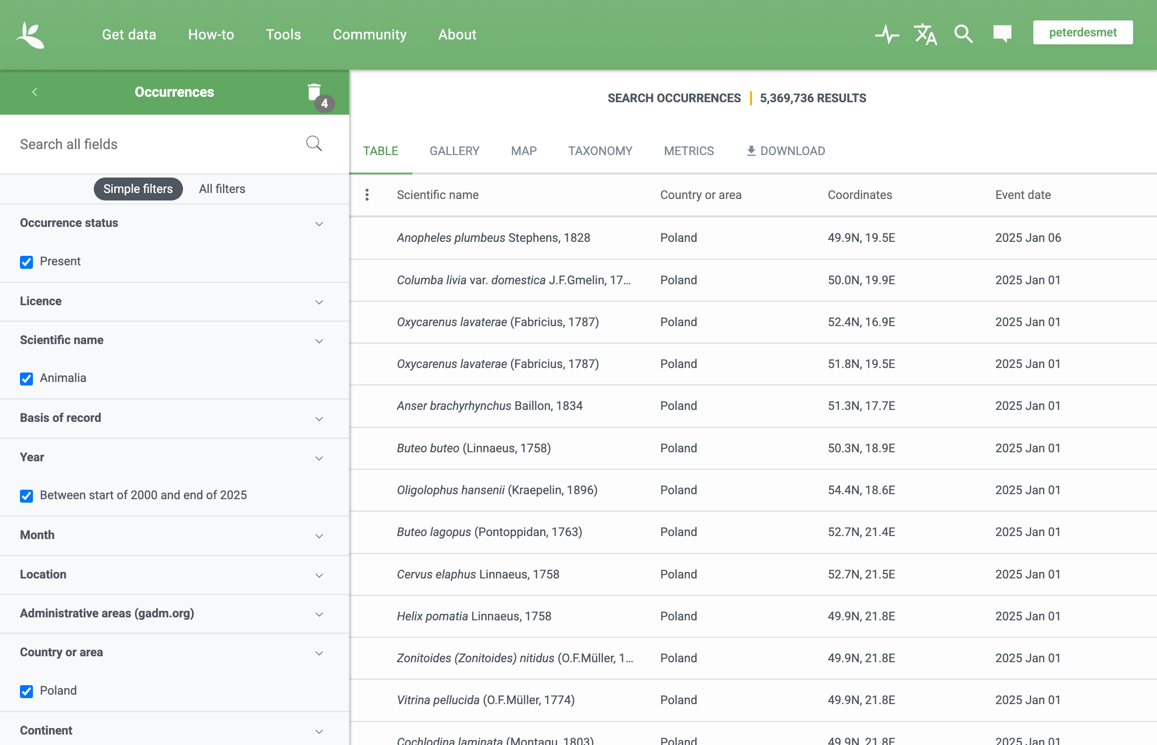This screenshot has height=745, width=1157.
Task: Clear filters with the trash icon
Action: click(x=314, y=92)
